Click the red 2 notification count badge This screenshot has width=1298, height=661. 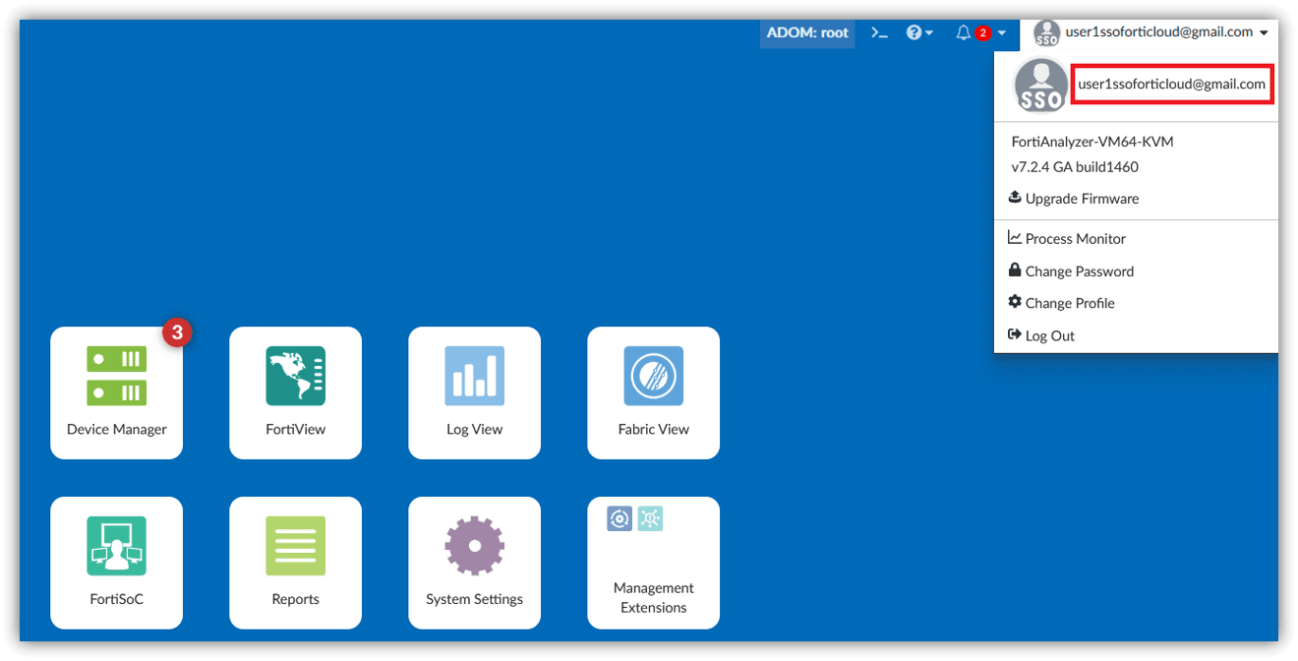pyautogui.click(x=982, y=33)
